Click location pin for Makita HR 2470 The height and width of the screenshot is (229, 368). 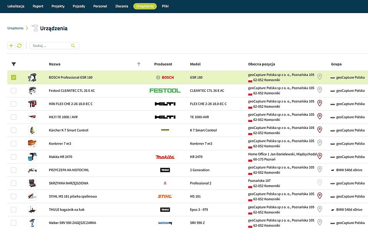coord(319,156)
